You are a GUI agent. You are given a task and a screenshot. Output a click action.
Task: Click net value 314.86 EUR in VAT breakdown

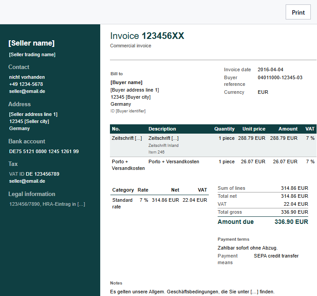166,200
